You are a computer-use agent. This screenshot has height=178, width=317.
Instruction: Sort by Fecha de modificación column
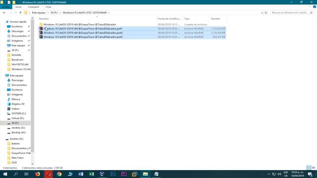click(x=169, y=19)
